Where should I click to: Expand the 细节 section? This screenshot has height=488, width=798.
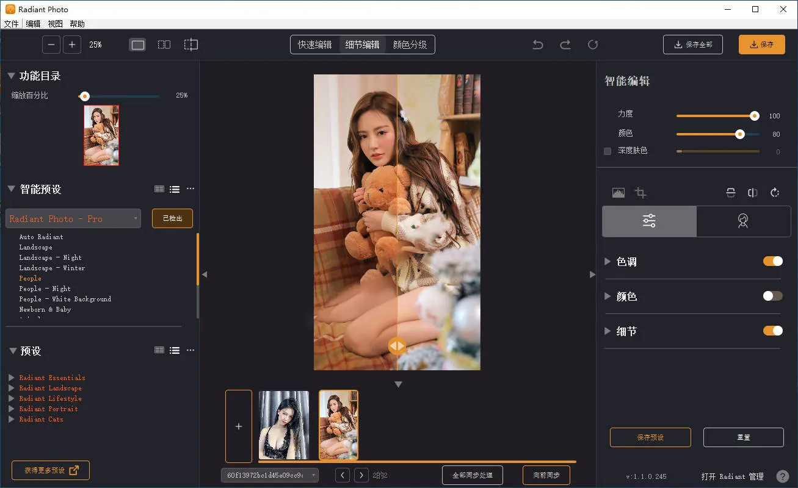coord(608,331)
